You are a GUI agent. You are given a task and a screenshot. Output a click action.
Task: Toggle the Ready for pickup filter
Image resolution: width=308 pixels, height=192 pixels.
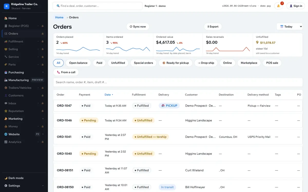[176, 63]
